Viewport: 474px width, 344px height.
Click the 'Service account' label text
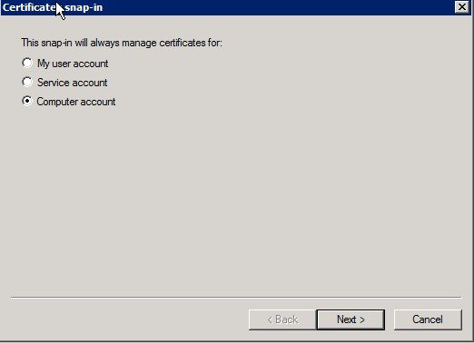pyautogui.click(x=73, y=83)
